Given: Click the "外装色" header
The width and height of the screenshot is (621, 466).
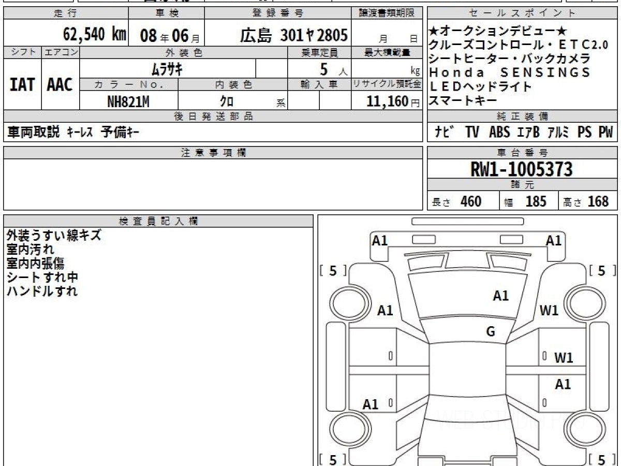Looking at the screenshot, I should click(x=184, y=52).
